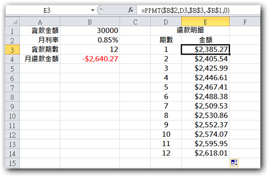The image size is (269, 177).
Task: Click cell with 貸款期數 label
Action: (40, 50)
